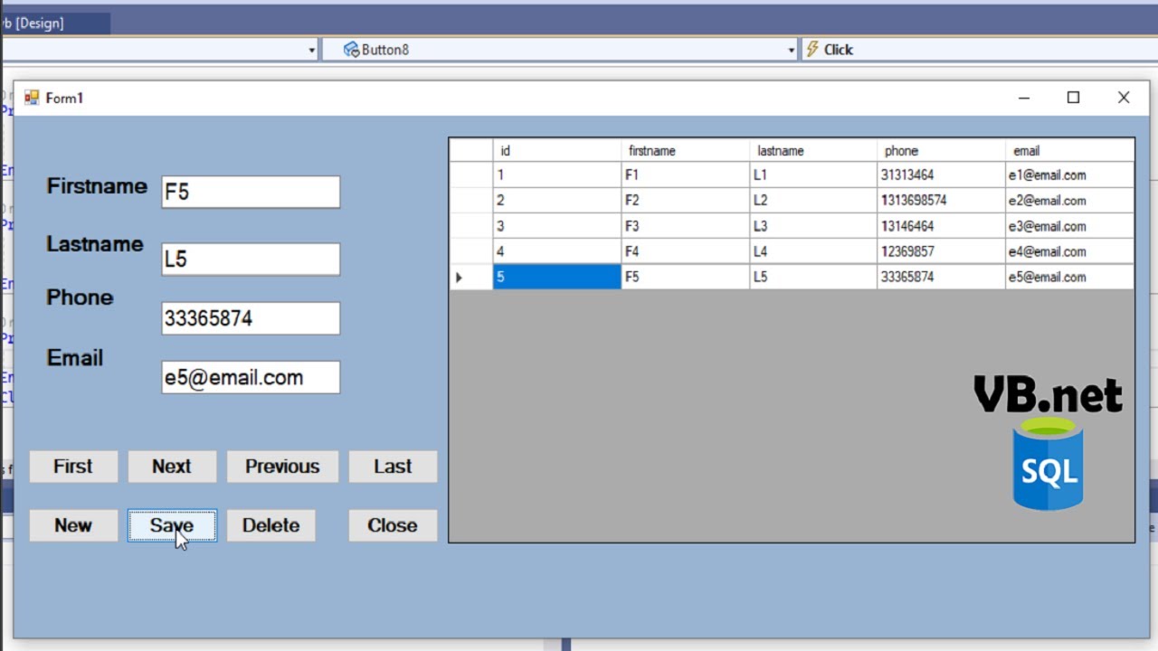Select the lastname cell L5 in the grid
This screenshot has height=651, width=1158.
coord(813,278)
